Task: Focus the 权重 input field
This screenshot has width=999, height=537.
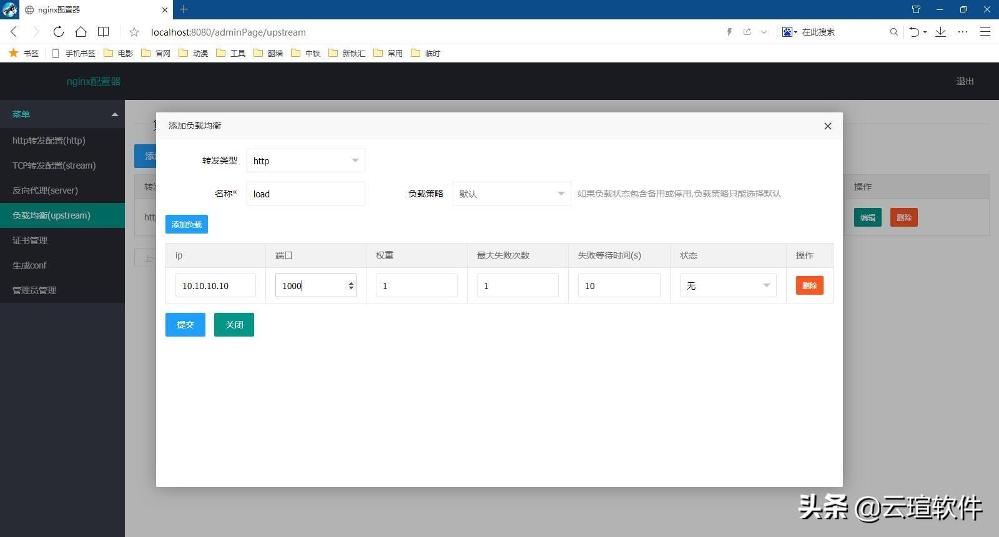Action: pos(416,285)
